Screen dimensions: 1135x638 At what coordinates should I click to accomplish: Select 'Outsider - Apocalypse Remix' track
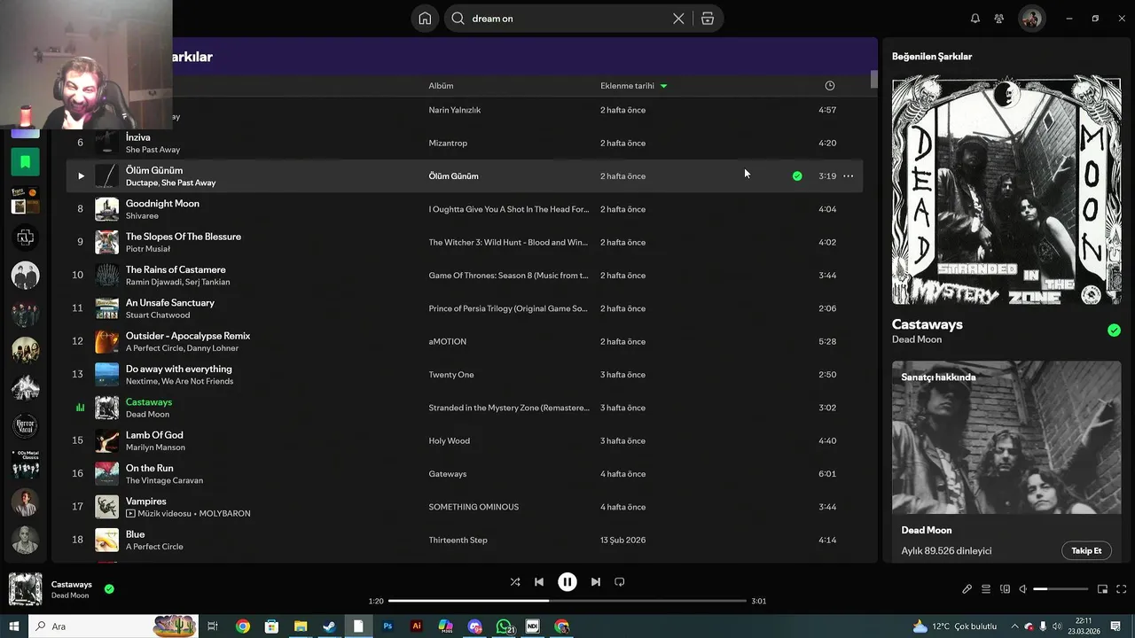coord(188,336)
